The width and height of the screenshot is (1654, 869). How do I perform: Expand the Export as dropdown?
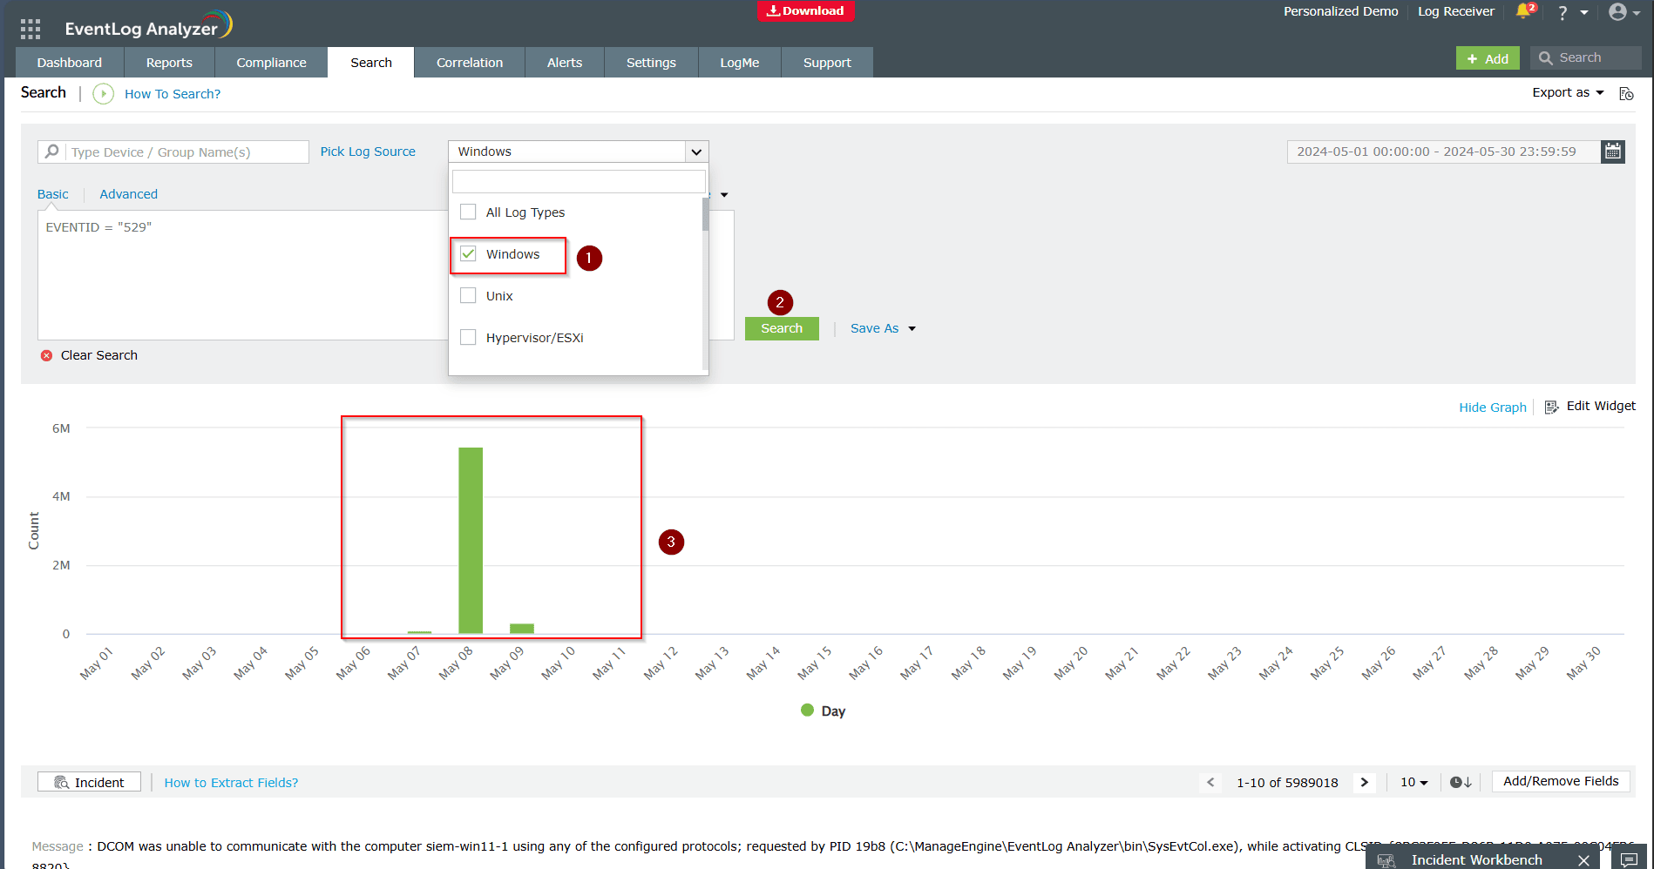point(1568,92)
